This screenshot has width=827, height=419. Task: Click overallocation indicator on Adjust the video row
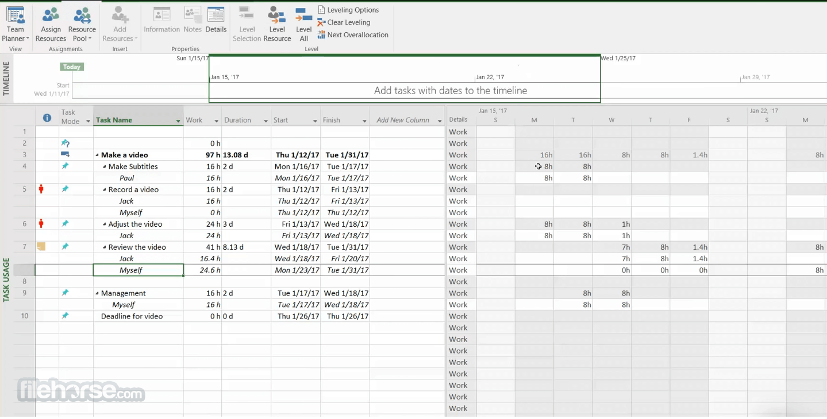click(41, 223)
